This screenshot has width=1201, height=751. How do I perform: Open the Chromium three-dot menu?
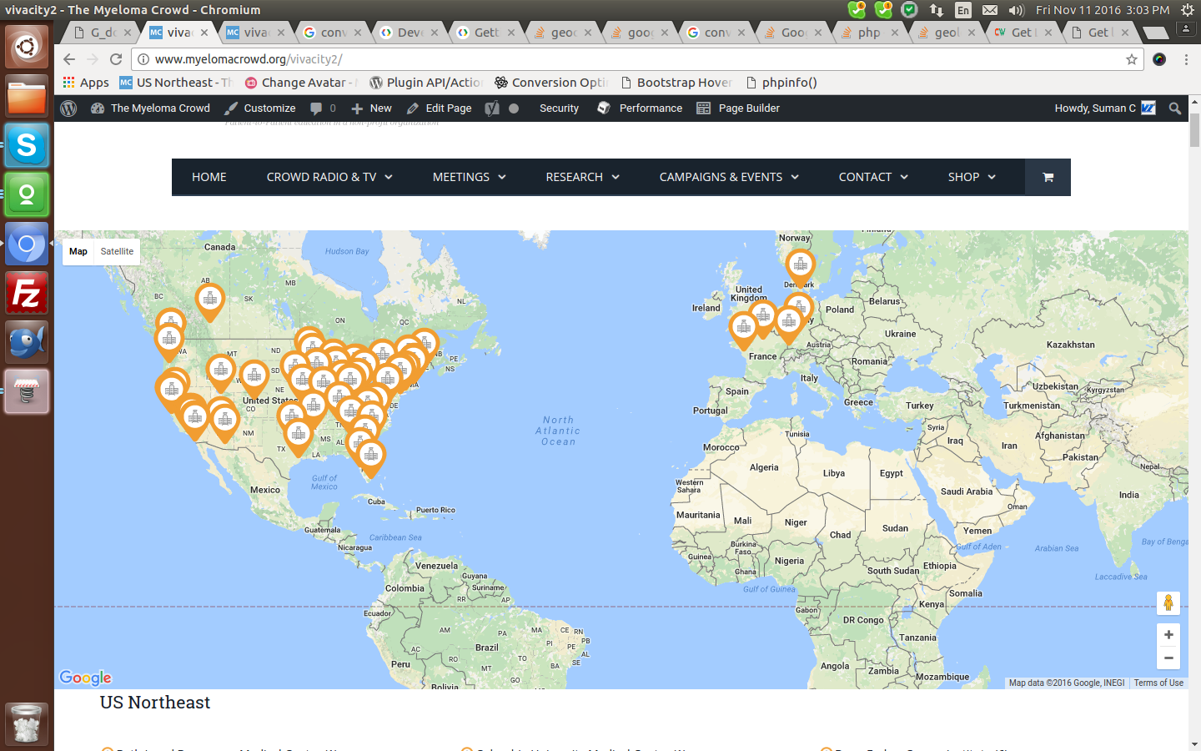coord(1186,59)
